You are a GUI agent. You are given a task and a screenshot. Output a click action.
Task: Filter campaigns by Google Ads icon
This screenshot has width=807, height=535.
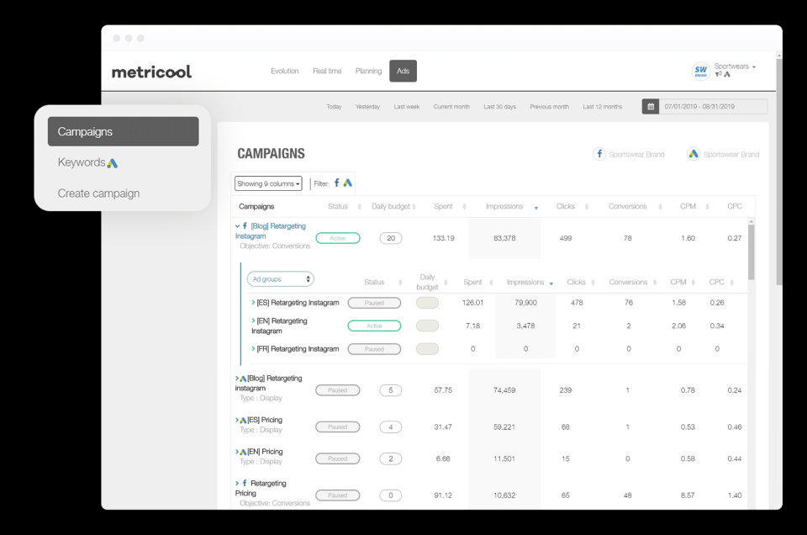pos(348,183)
